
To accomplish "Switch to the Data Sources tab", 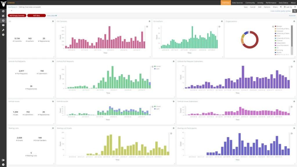I will pos(237,3).
